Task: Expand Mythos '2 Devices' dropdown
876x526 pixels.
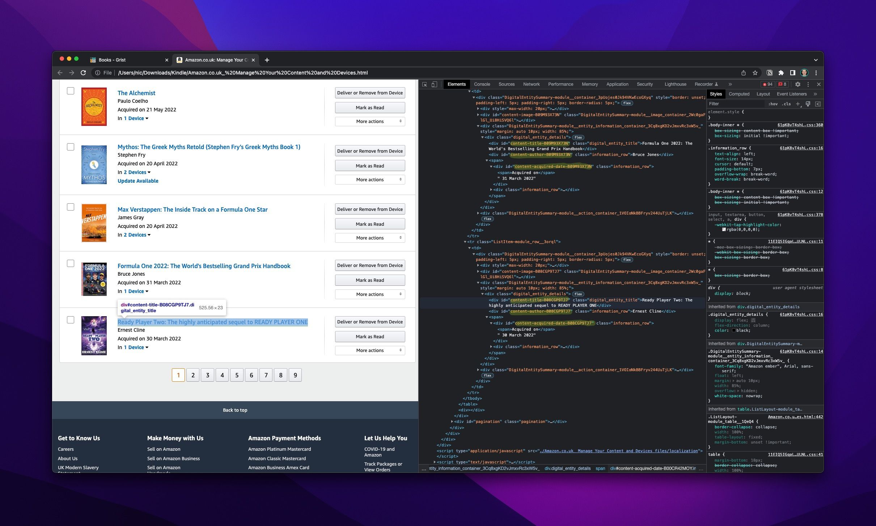Action: pos(137,172)
